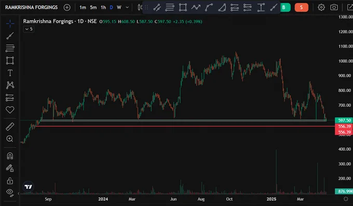Click the current price label 597.50

344,121
